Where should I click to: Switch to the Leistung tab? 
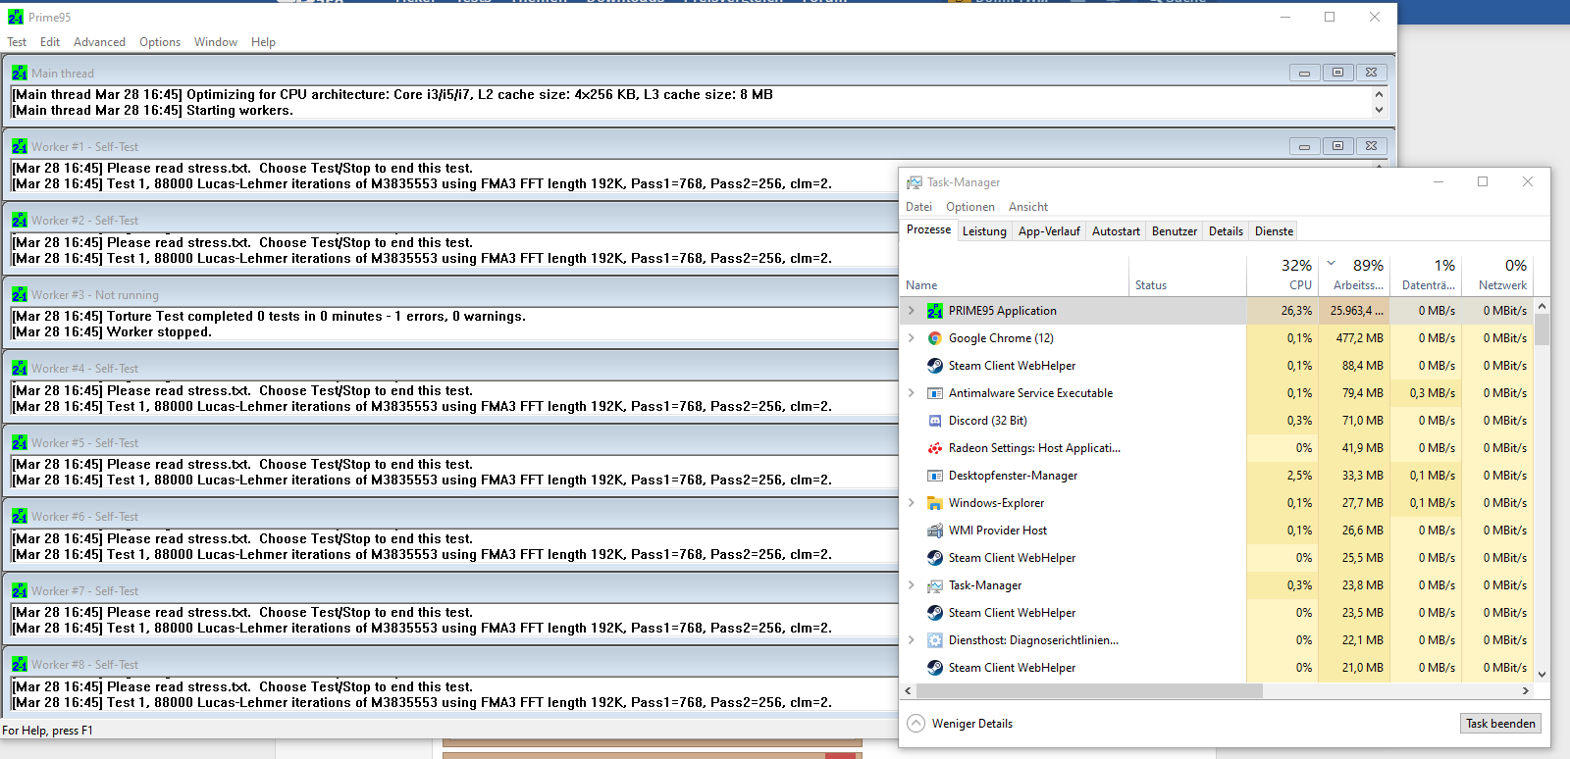click(984, 231)
